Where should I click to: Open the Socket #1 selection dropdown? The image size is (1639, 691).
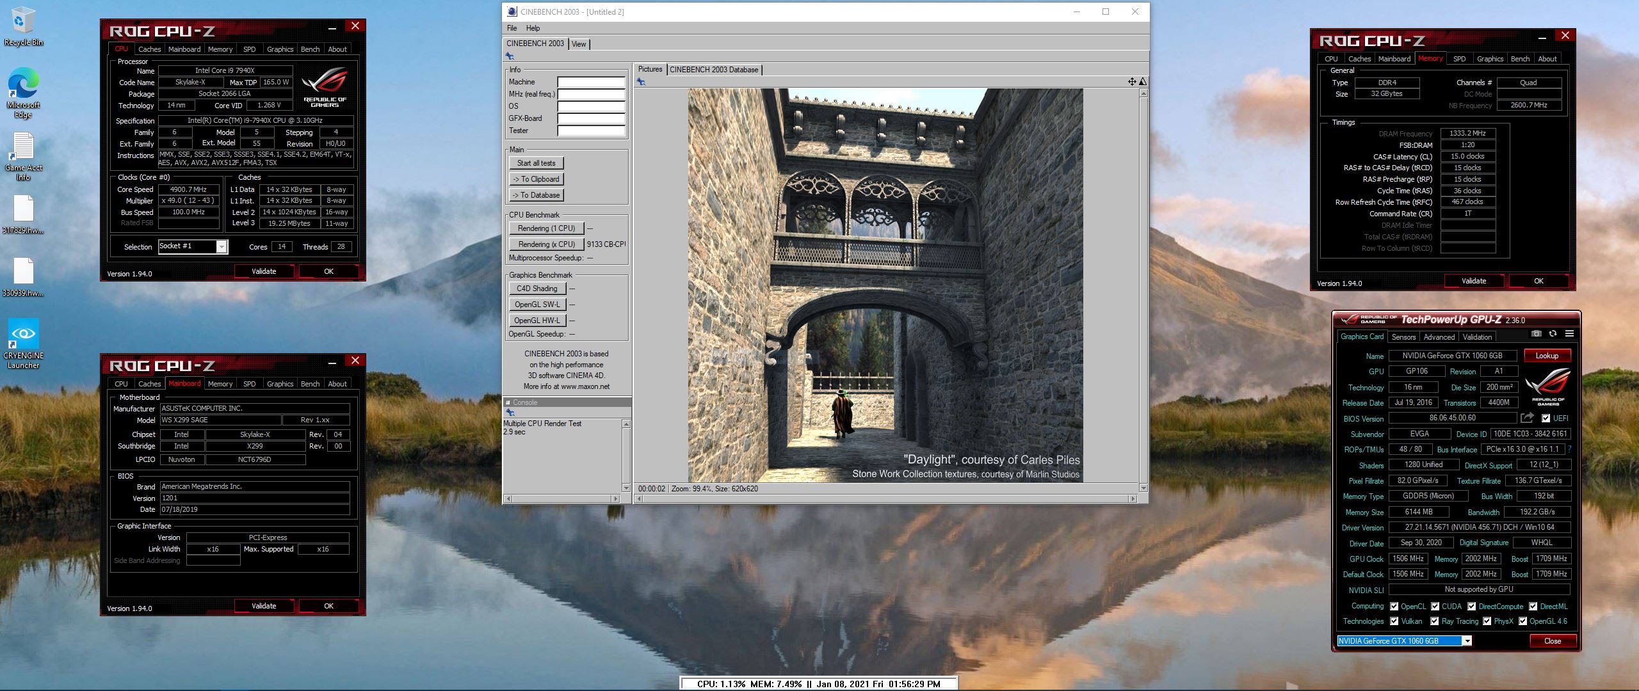[x=222, y=247]
